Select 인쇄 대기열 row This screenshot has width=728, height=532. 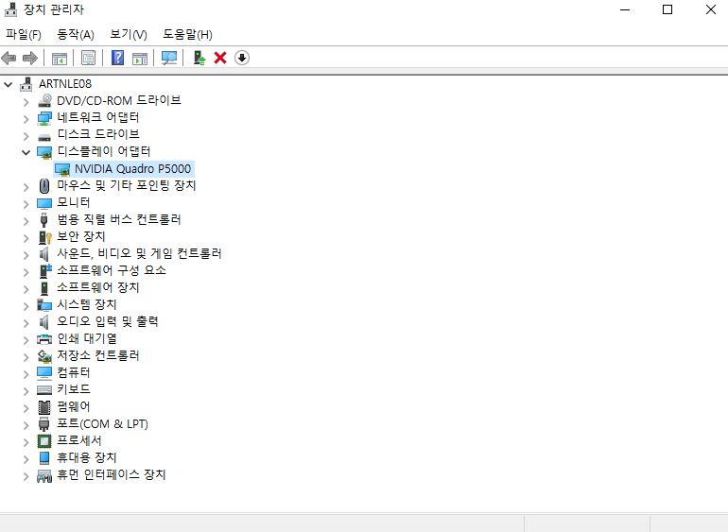click(86, 339)
